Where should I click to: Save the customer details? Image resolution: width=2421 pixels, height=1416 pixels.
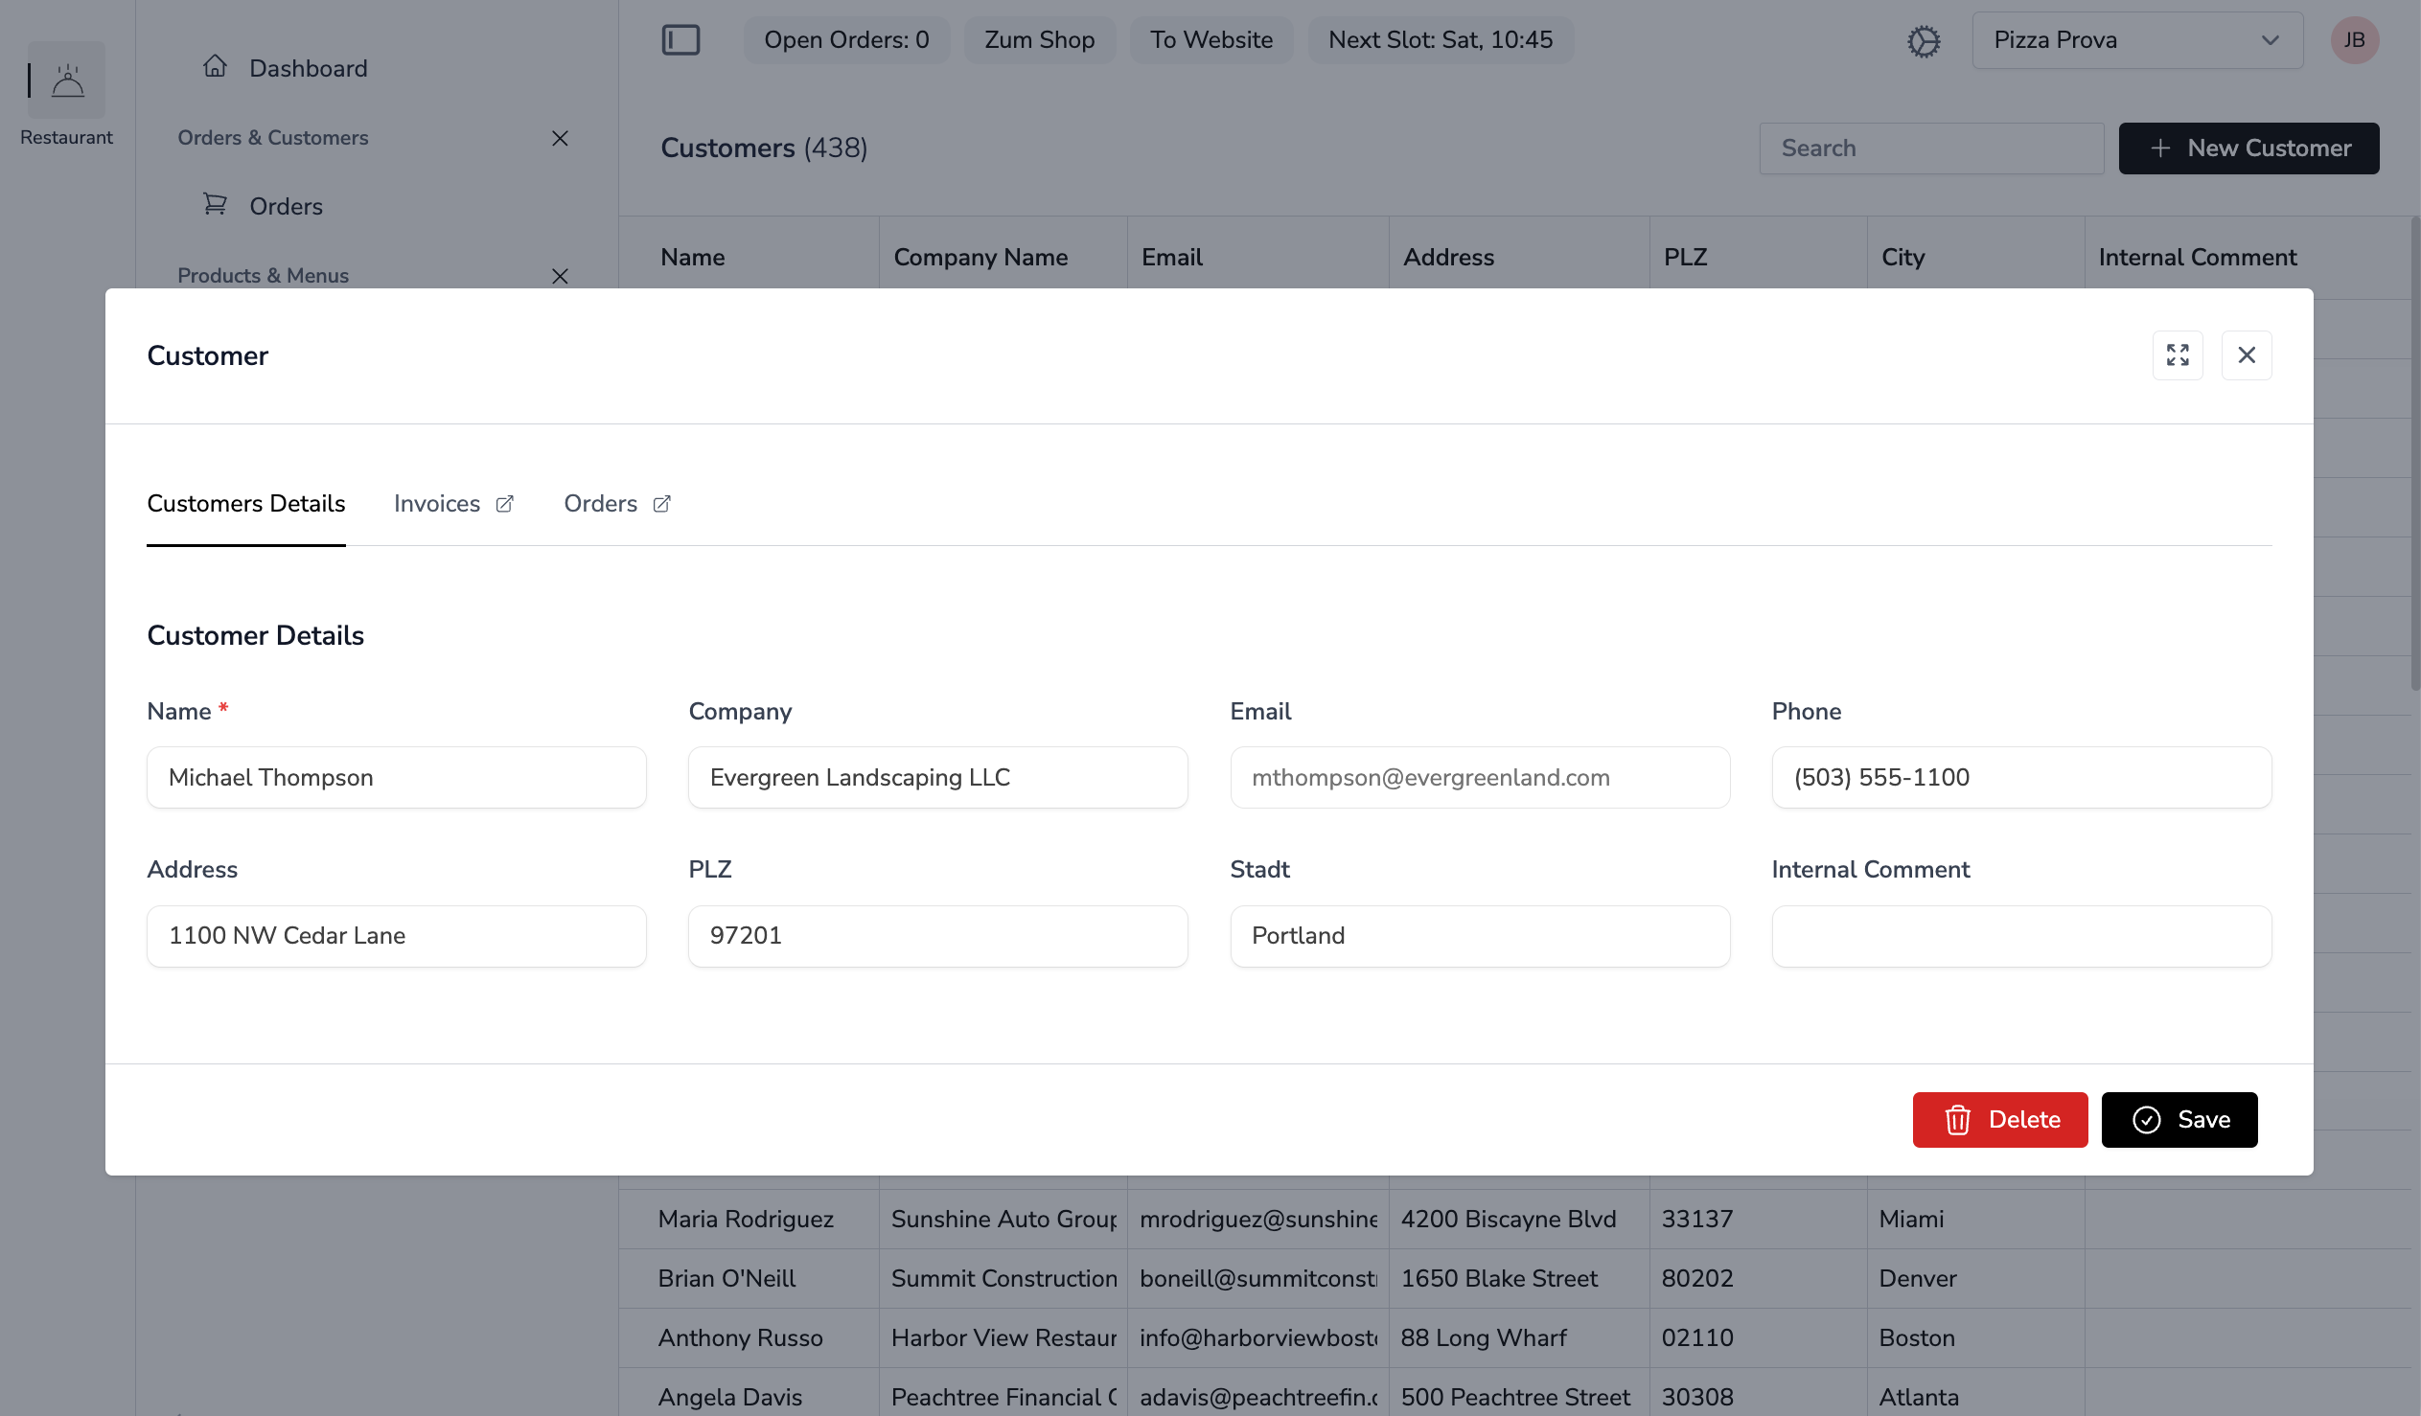tap(2179, 1120)
